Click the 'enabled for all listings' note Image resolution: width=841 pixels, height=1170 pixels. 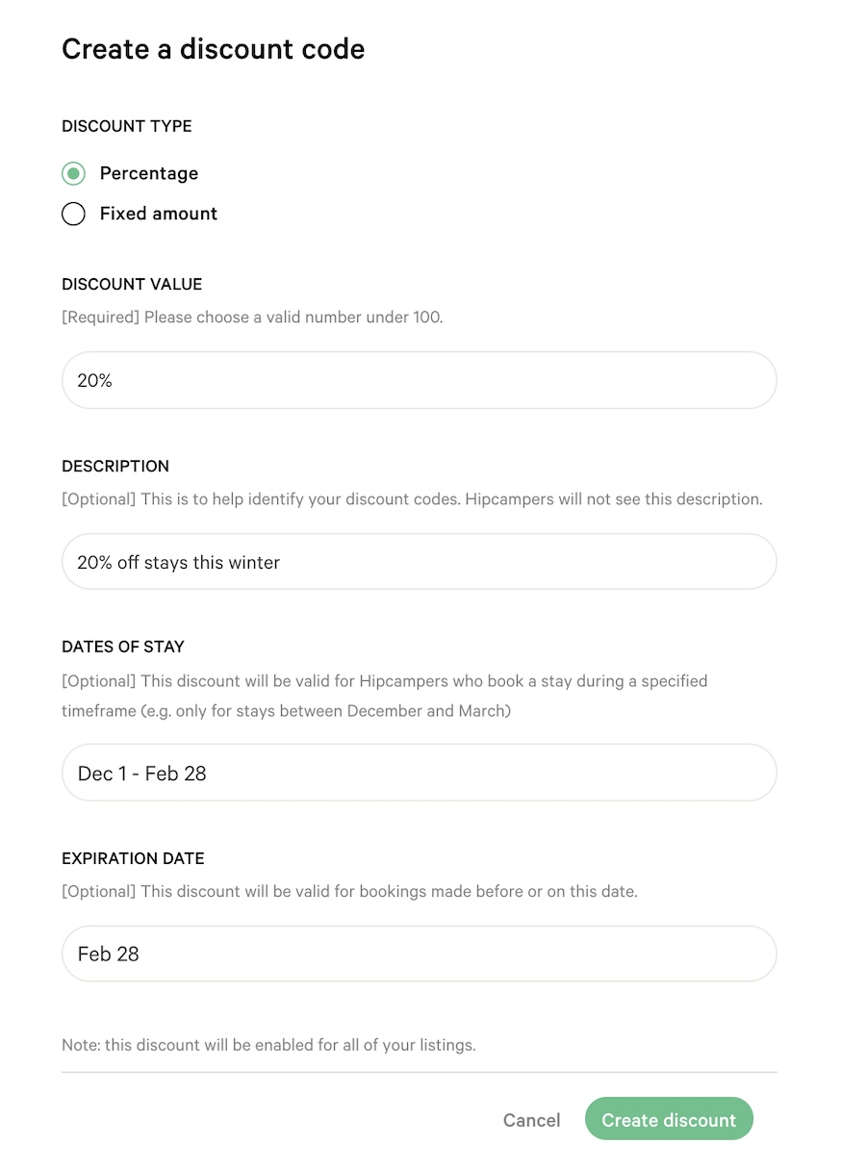click(x=268, y=1044)
